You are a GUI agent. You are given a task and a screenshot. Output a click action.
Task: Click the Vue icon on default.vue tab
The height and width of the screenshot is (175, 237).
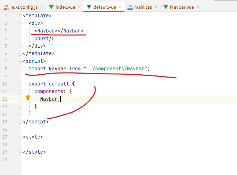pos(89,7)
